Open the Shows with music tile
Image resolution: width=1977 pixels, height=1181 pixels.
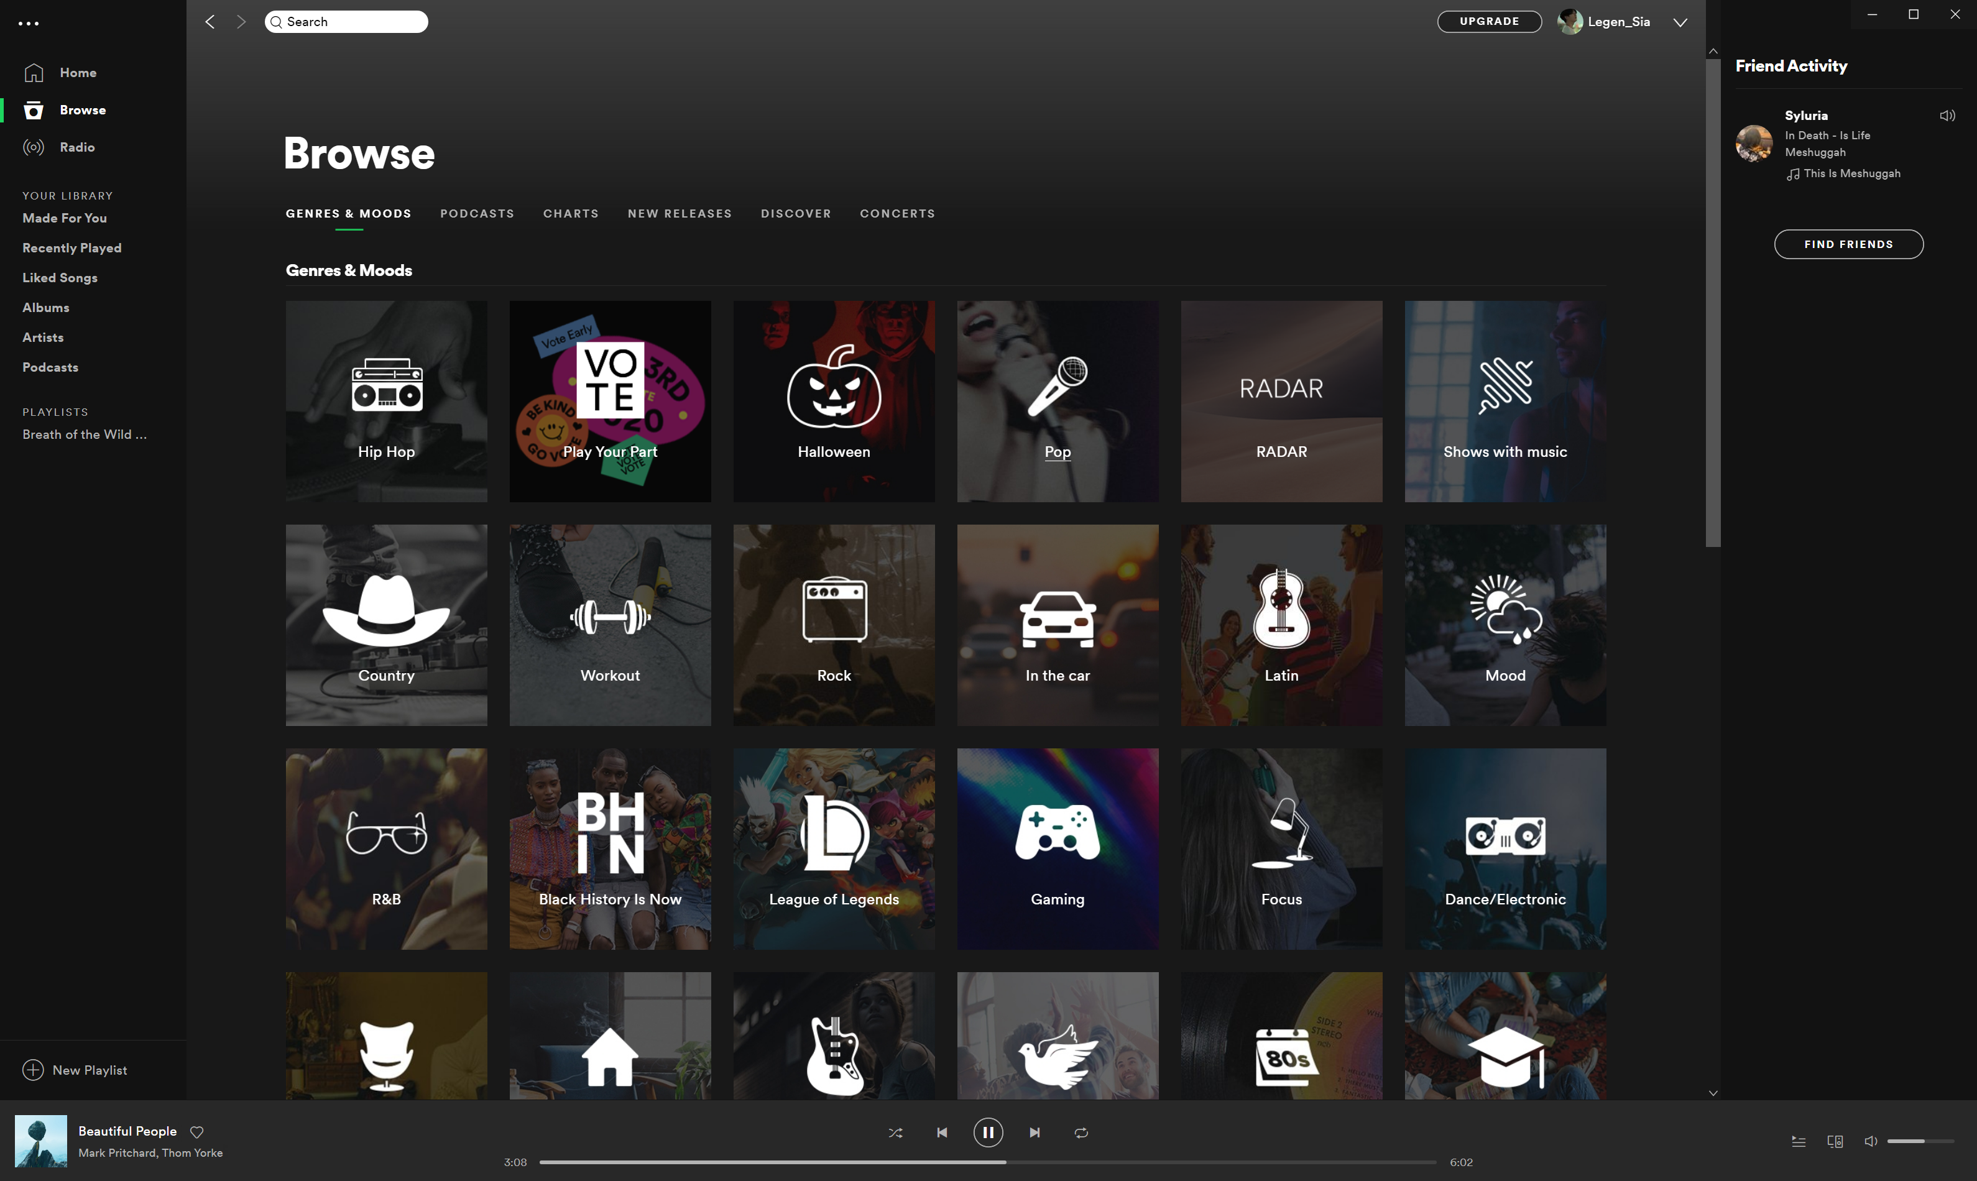[x=1505, y=401]
